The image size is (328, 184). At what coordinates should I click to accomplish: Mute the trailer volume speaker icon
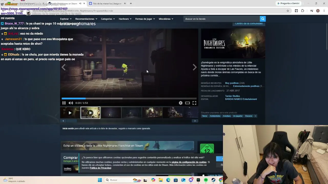(x=71, y=103)
